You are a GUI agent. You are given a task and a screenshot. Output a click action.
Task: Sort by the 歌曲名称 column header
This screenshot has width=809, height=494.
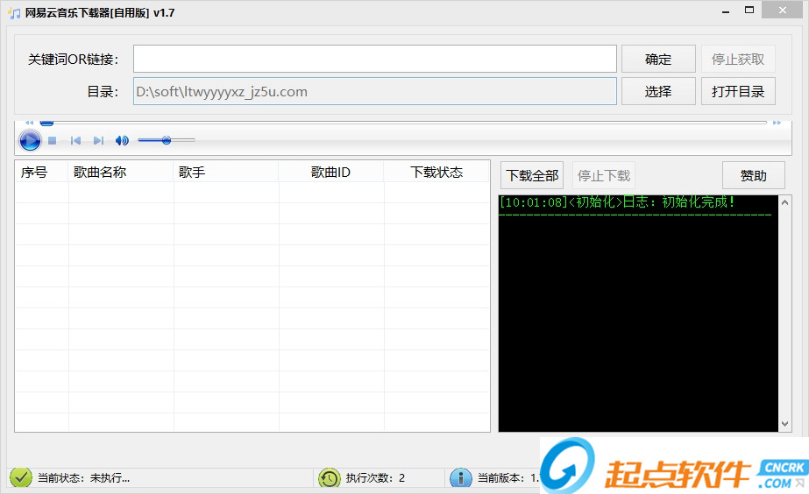pyautogui.click(x=121, y=172)
